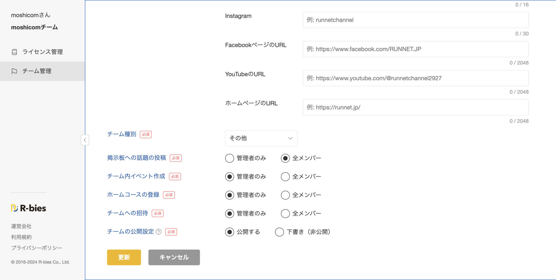Collapse the sidebar with the chevron handle
The image size is (556, 280).
(85, 140)
